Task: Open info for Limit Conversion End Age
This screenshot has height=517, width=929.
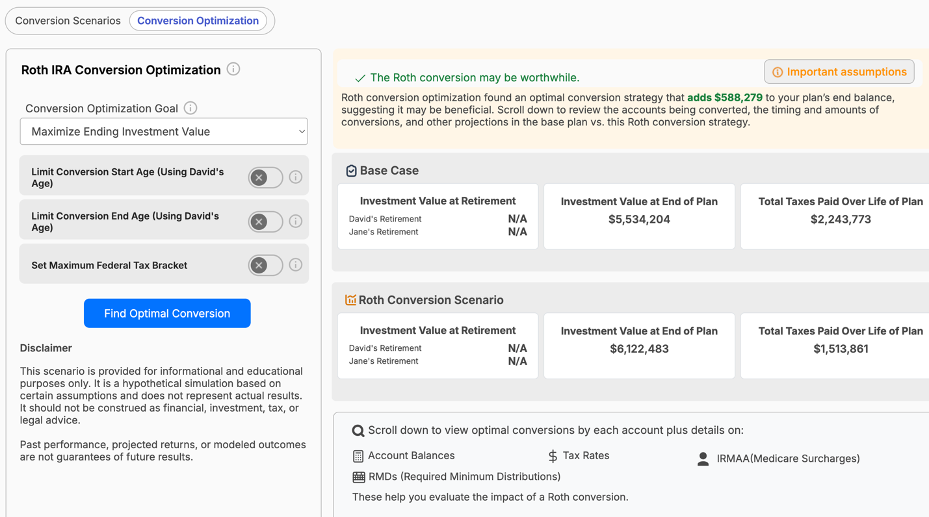Action: pyautogui.click(x=296, y=221)
